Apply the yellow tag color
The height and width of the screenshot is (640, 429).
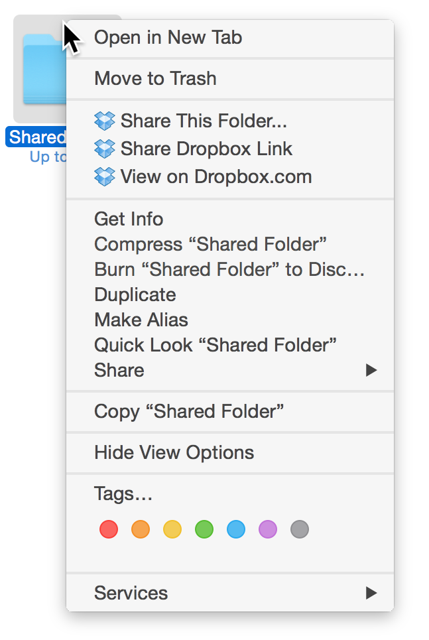tap(172, 529)
